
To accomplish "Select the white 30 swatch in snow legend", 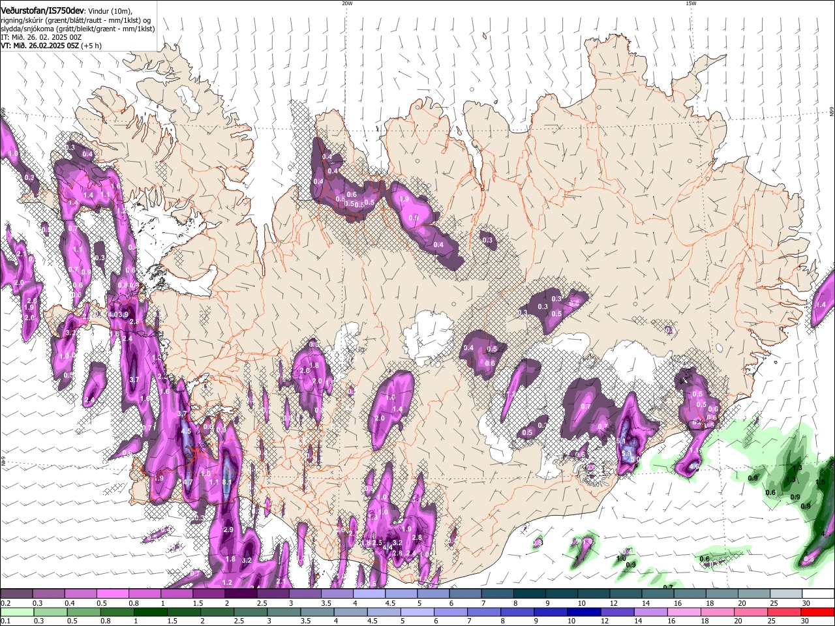I will coord(818,594).
